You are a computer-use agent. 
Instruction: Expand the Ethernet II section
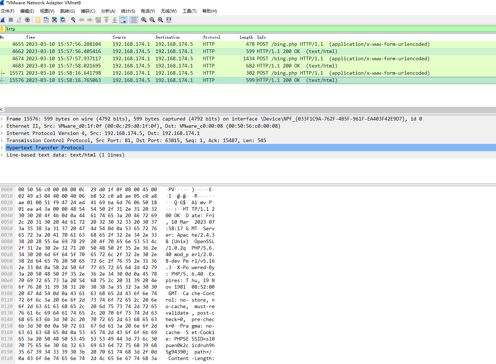[x=2, y=126]
